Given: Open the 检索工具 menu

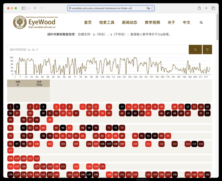Looking at the screenshot, I should tap(107, 22).
